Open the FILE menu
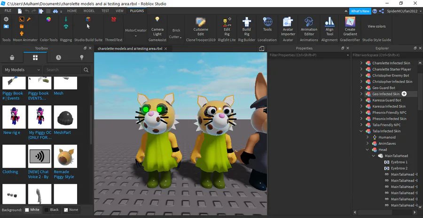This screenshot has height=218, width=423. [8, 11]
